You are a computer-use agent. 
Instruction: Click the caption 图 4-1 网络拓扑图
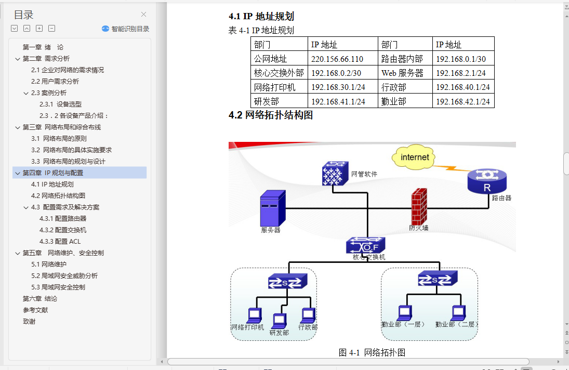(x=372, y=352)
